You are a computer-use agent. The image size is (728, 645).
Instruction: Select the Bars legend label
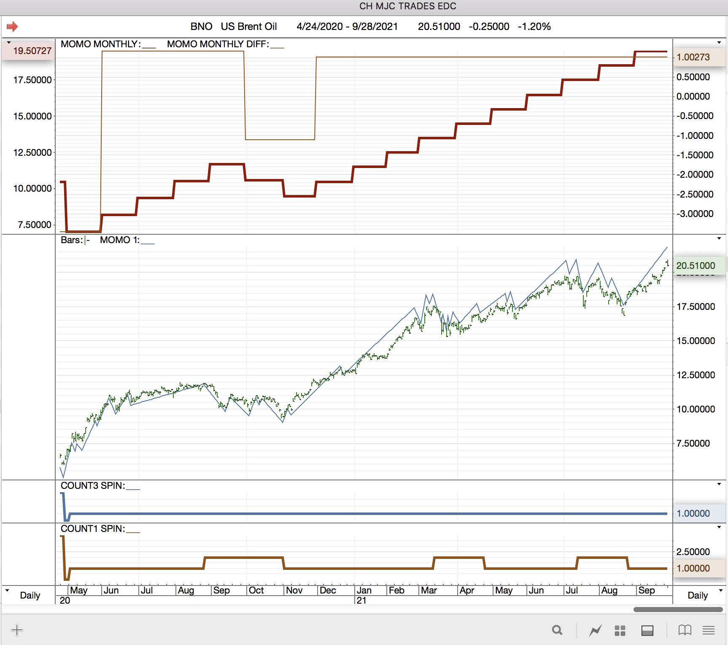coord(72,240)
